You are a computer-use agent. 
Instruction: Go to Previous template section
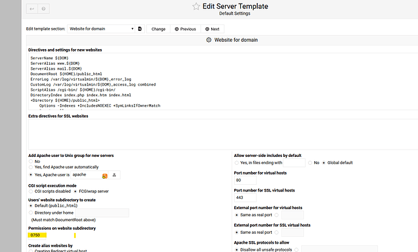pyautogui.click(x=185, y=28)
